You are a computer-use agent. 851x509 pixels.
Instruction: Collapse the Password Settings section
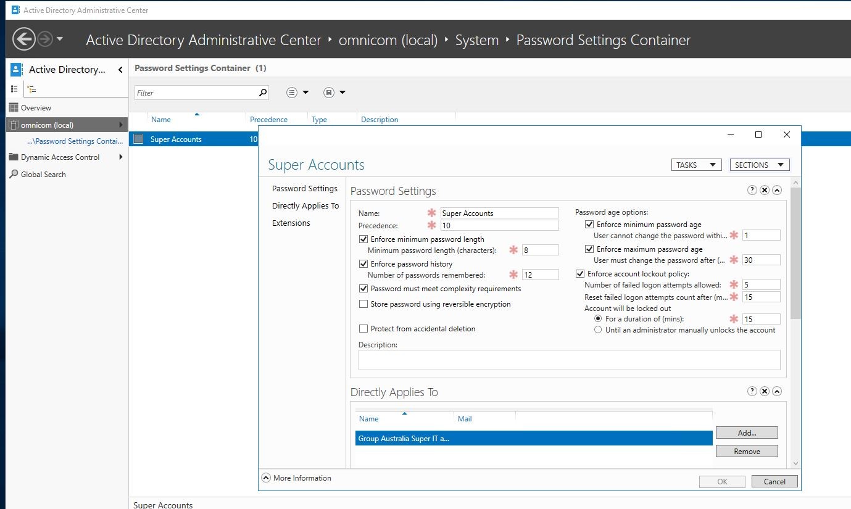point(777,190)
